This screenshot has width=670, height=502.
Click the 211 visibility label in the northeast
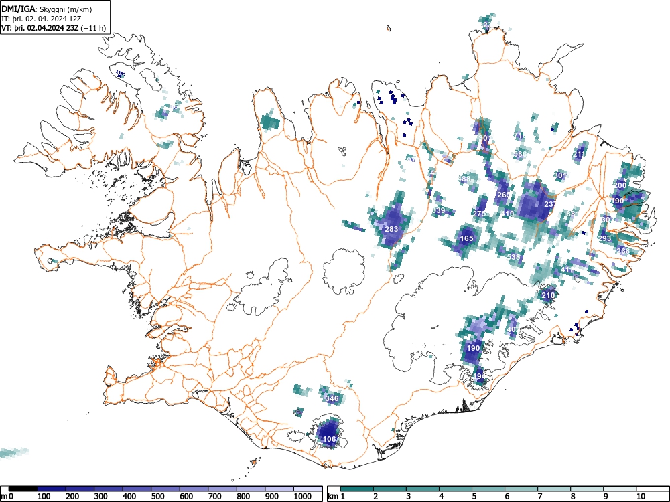tap(580, 154)
